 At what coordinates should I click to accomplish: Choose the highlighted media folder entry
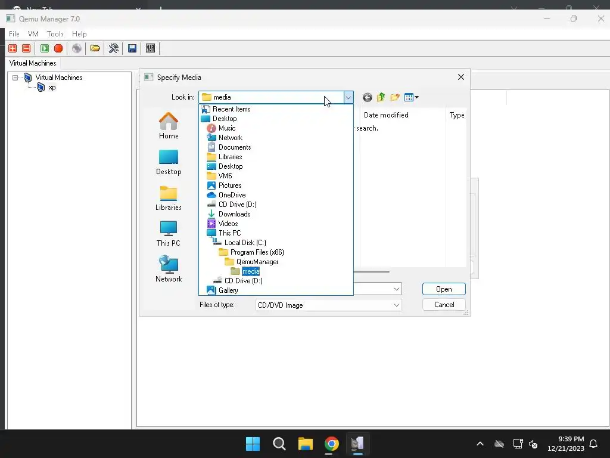(x=251, y=271)
